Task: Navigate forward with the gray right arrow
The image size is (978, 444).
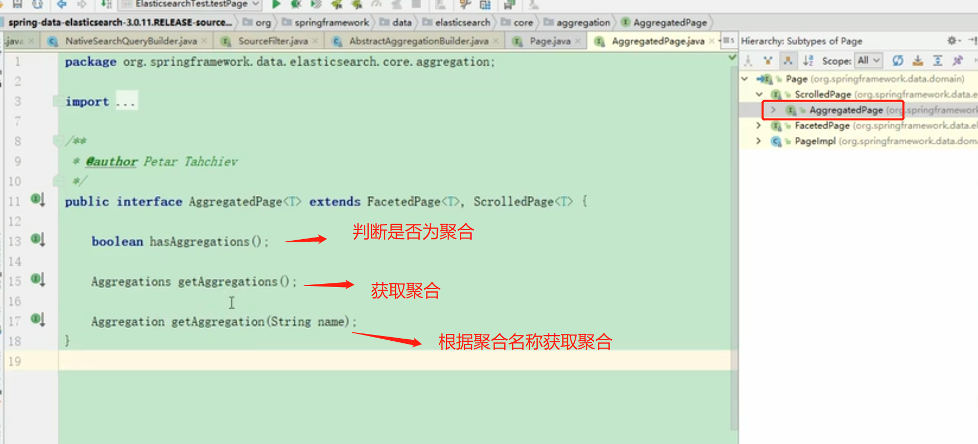Action: tap(82, 5)
